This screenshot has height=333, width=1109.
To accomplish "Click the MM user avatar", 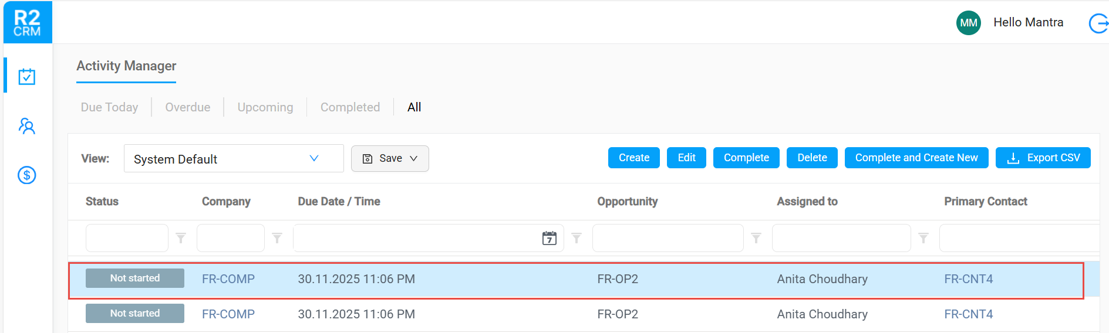I will [x=969, y=23].
